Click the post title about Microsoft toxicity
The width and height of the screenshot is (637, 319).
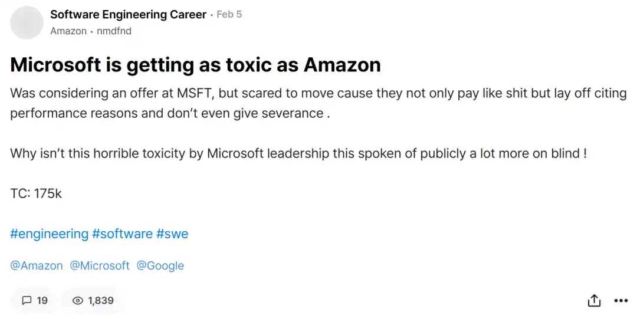pyautogui.click(x=195, y=65)
